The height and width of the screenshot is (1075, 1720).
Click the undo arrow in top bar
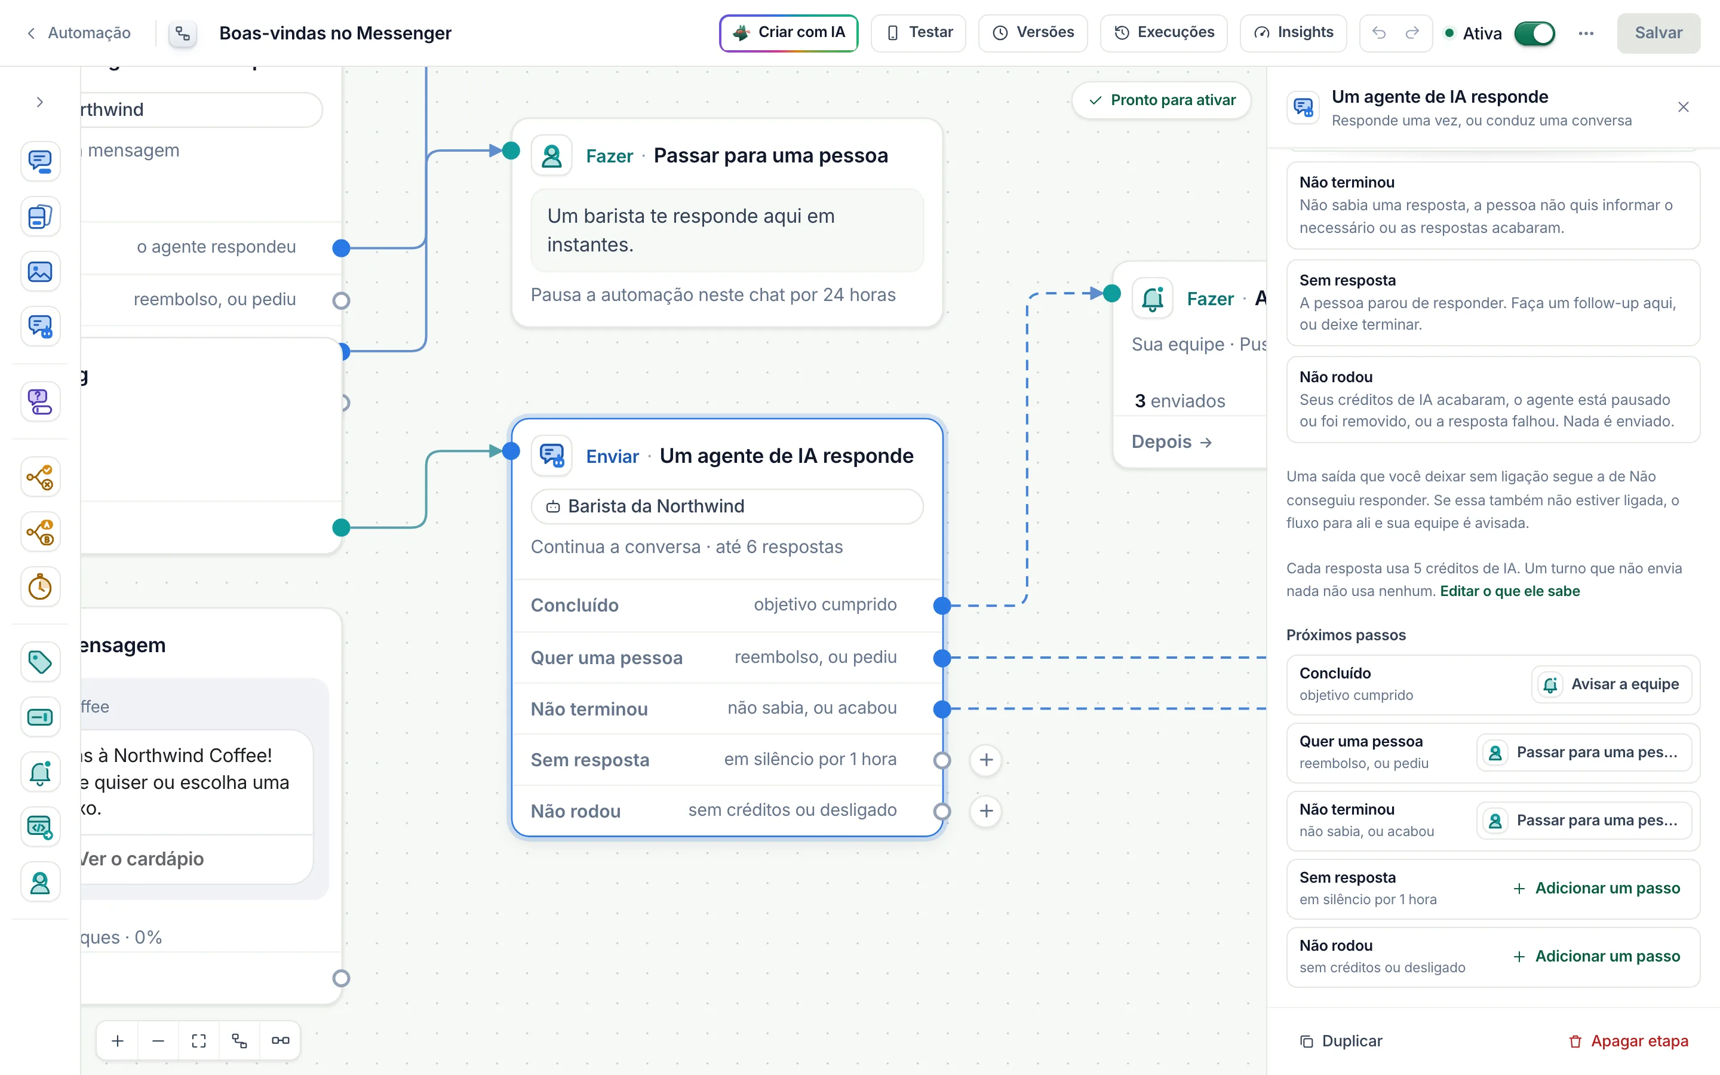click(x=1379, y=33)
